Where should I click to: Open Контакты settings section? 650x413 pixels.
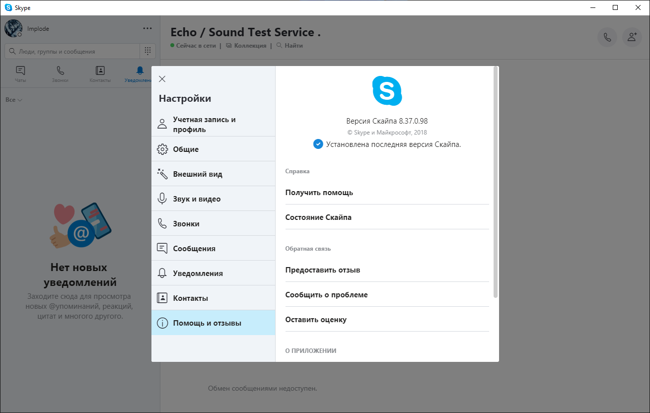[x=213, y=298]
